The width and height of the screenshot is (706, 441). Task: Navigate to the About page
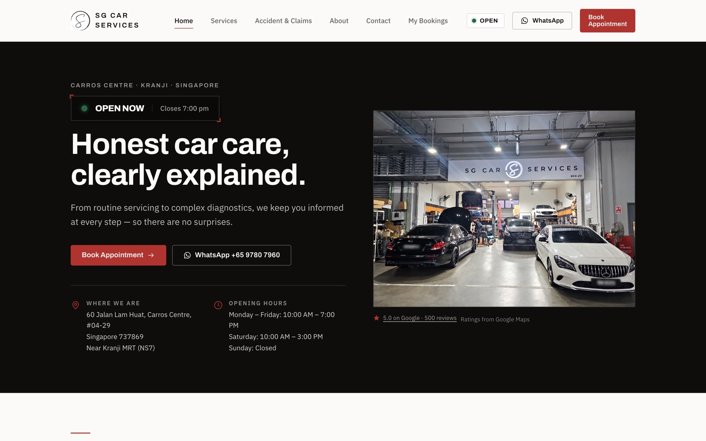[339, 21]
